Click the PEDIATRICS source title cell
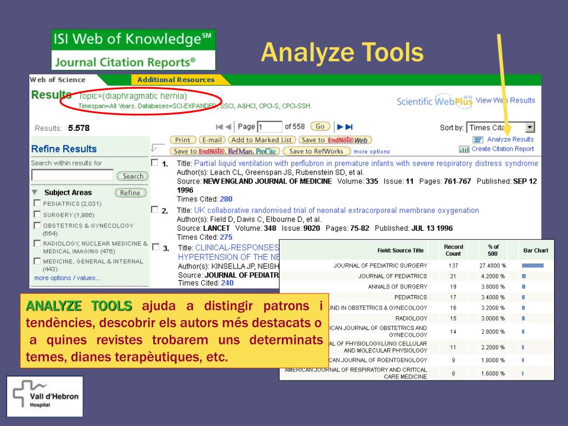 [x=411, y=297]
